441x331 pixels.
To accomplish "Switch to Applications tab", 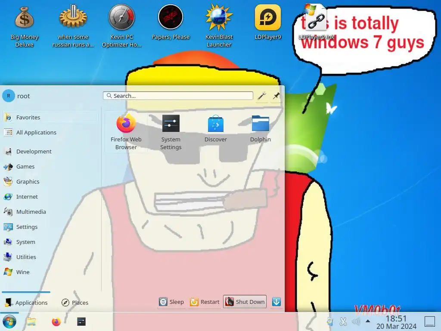I will [x=26, y=303].
